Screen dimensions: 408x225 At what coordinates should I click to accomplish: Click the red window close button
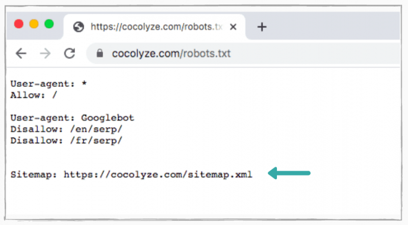pos(19,24)
